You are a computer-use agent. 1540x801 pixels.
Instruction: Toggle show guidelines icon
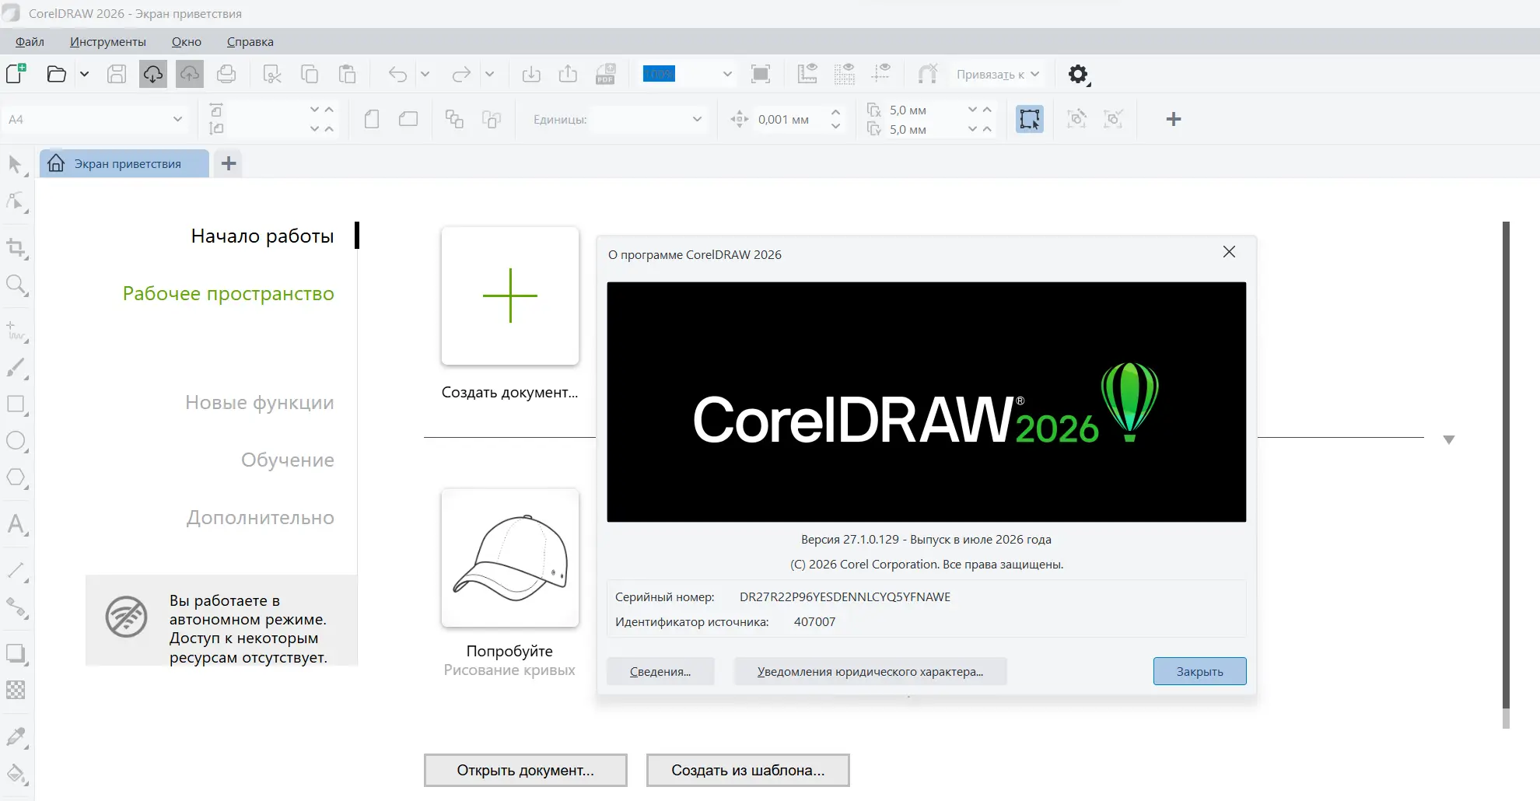880,74
